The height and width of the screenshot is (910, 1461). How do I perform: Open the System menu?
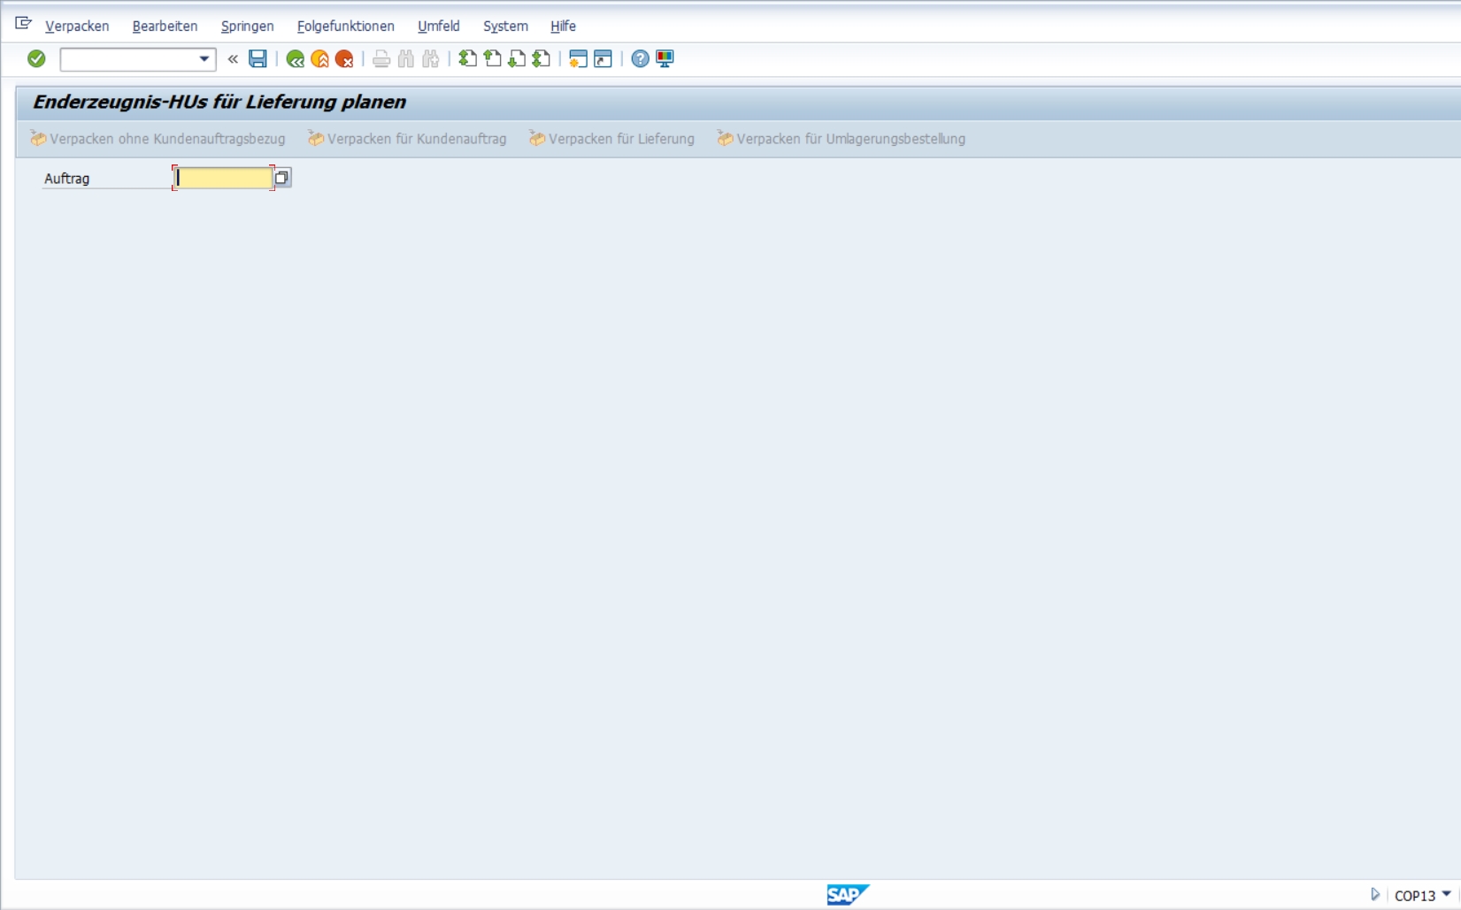click(505, 27)
